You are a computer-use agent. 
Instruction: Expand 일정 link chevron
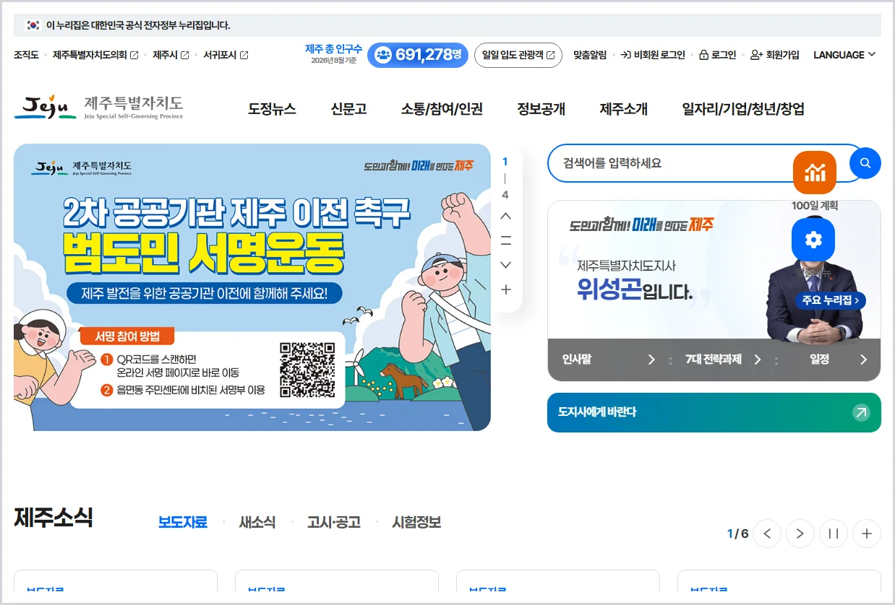click(863, 360)
